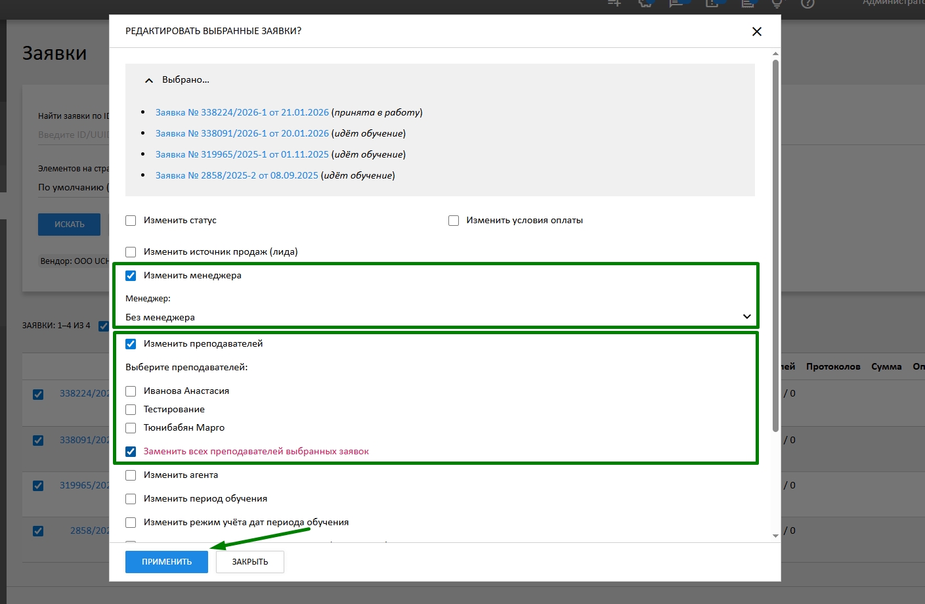Tick the Изменить условия оплаты checkbox

[454, 221]
